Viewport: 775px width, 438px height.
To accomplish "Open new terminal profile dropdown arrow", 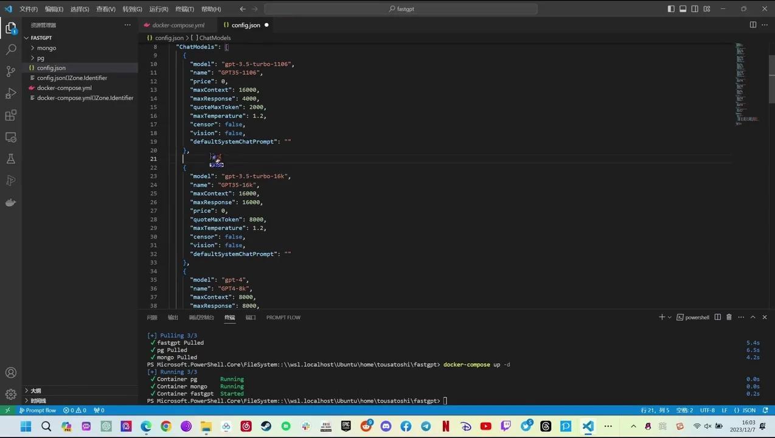I will click(670, 317).
